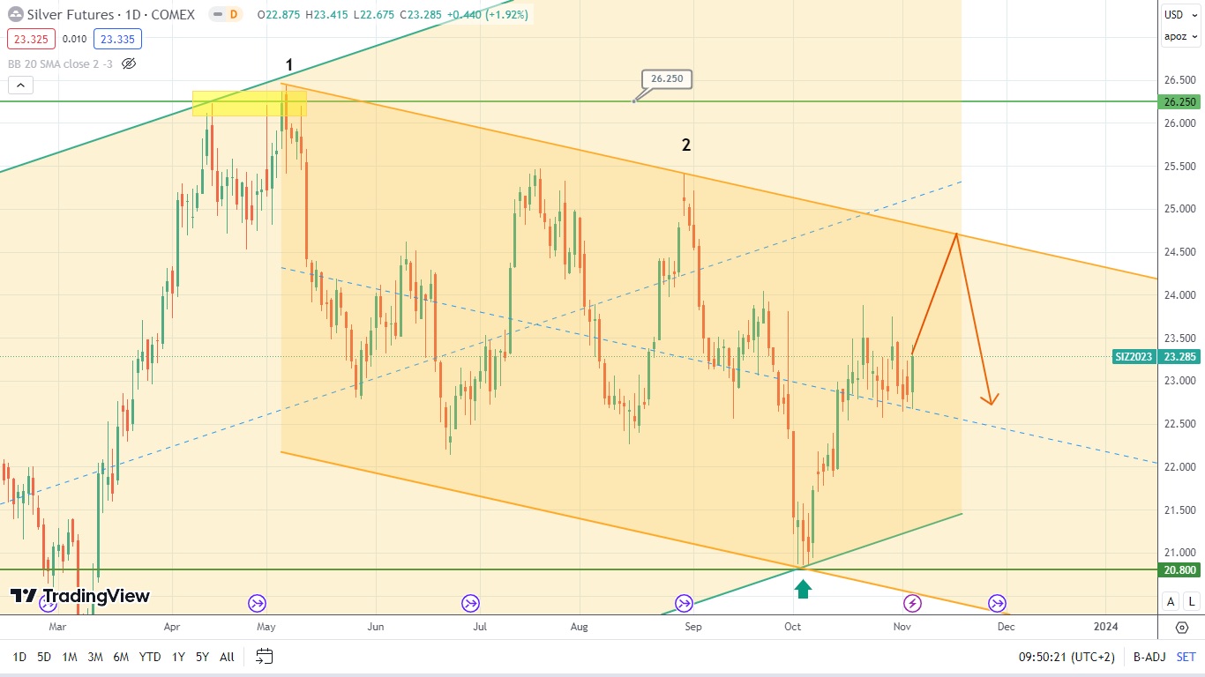Select the 6M time range
This screenshot has height=677, width=1205.
pos(121,657)
